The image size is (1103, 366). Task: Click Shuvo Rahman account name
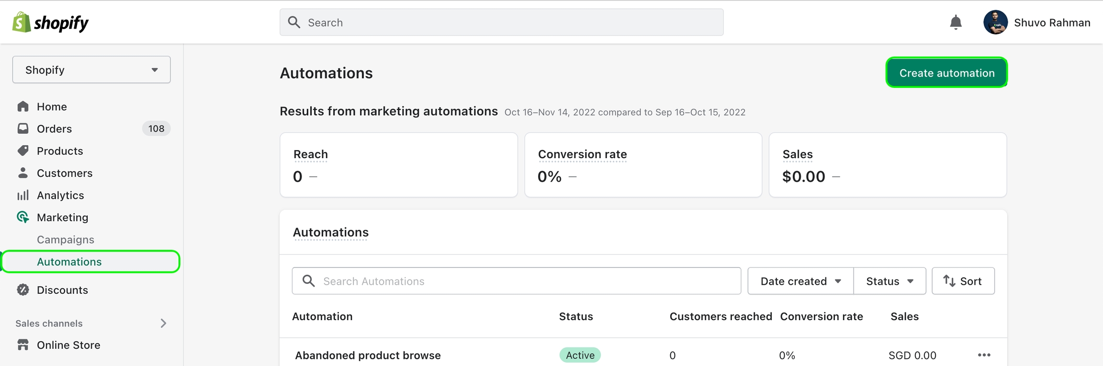(1052, 22)
